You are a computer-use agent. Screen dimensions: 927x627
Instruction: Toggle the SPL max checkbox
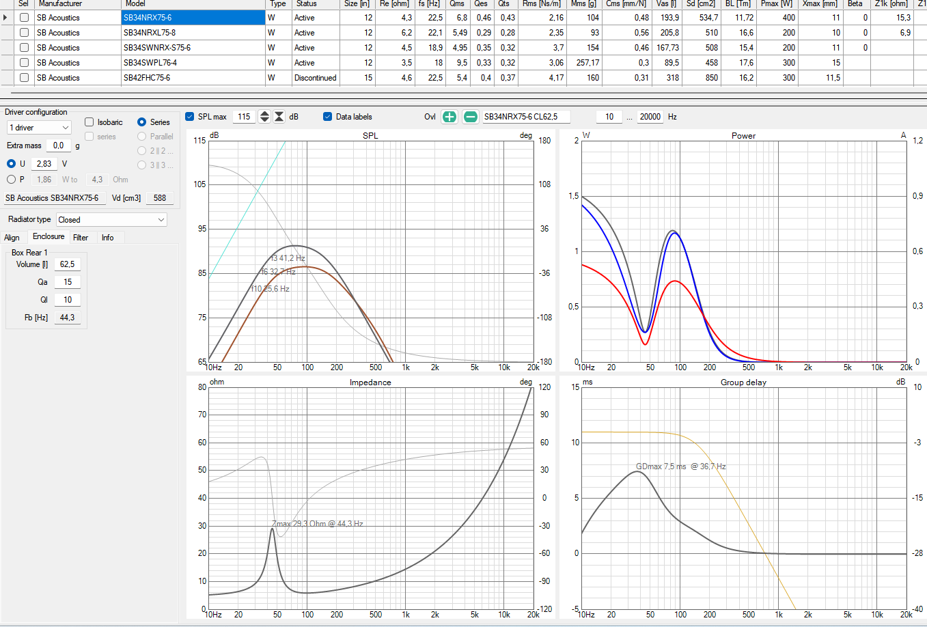click(191, 117)
